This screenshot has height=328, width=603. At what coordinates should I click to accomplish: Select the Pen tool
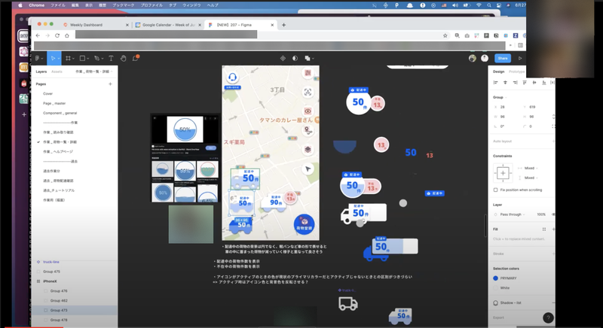coord(96,59)
